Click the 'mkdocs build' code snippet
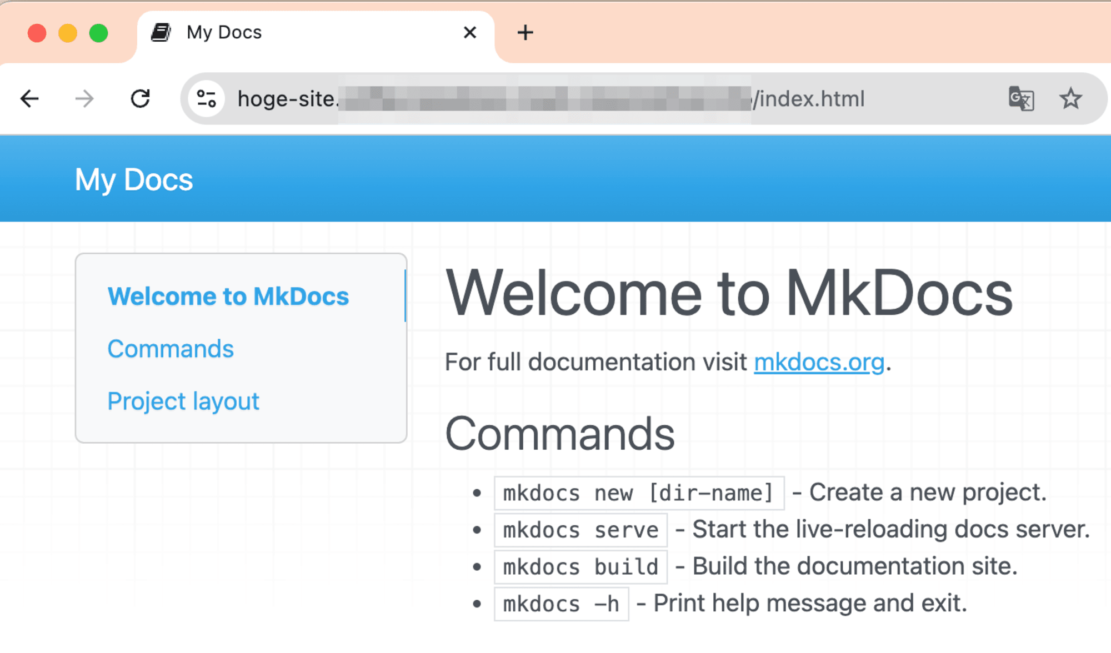1111x653 pixels. [x=580, y=567]
